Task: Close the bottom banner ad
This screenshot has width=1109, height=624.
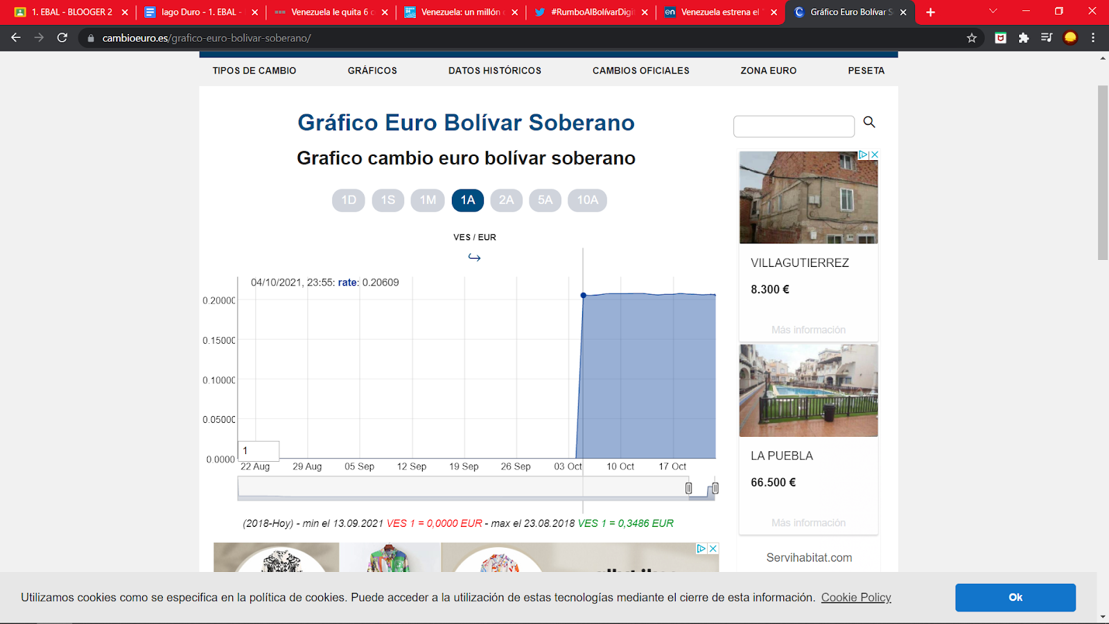Action: pos(713,548)
